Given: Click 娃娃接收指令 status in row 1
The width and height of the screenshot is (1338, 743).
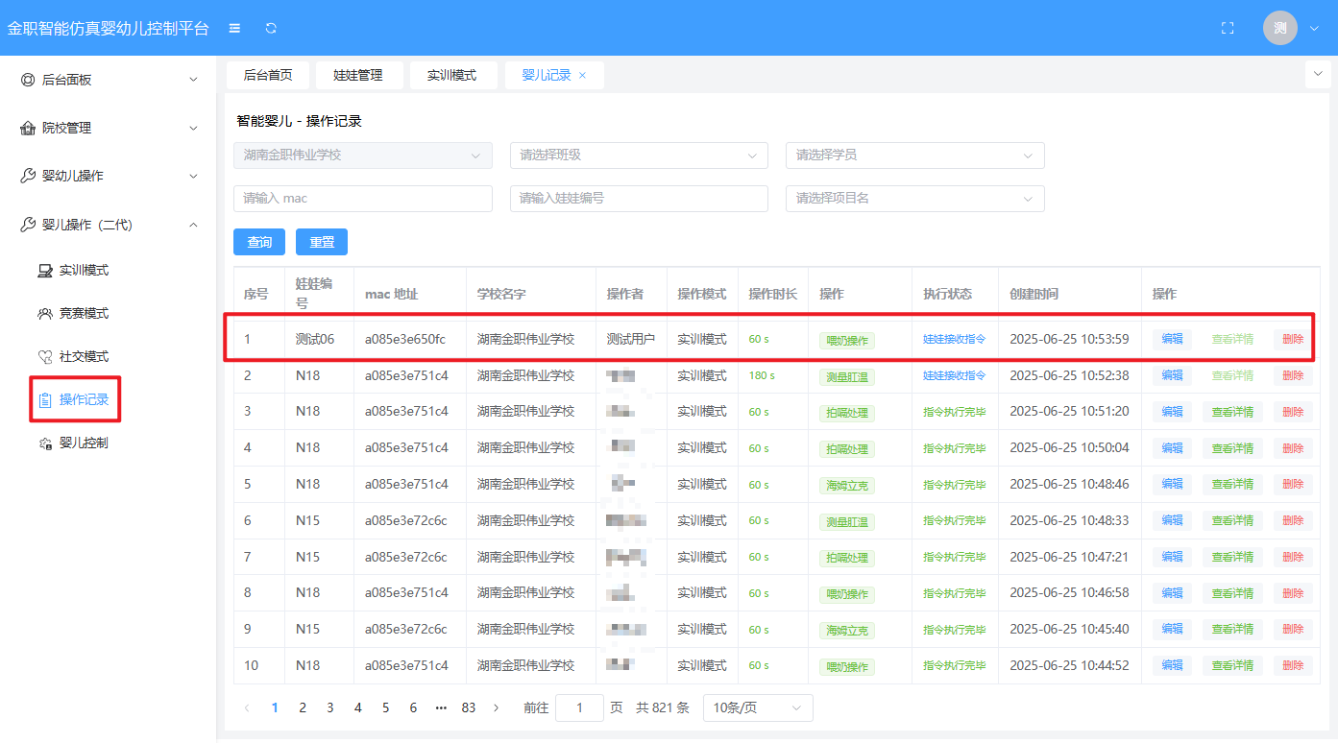Looking at the screenshot, I should pos(955,339).
